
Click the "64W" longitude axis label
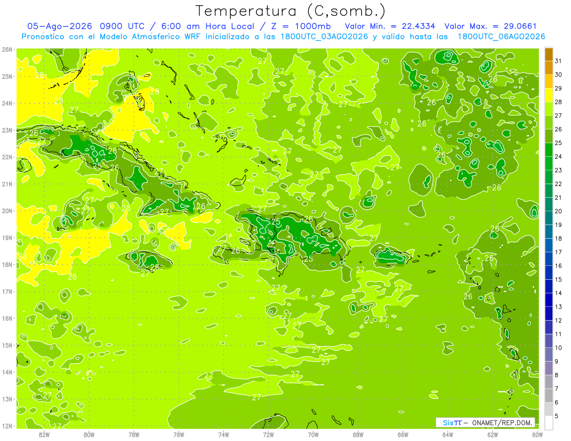(x=448, y=434)
